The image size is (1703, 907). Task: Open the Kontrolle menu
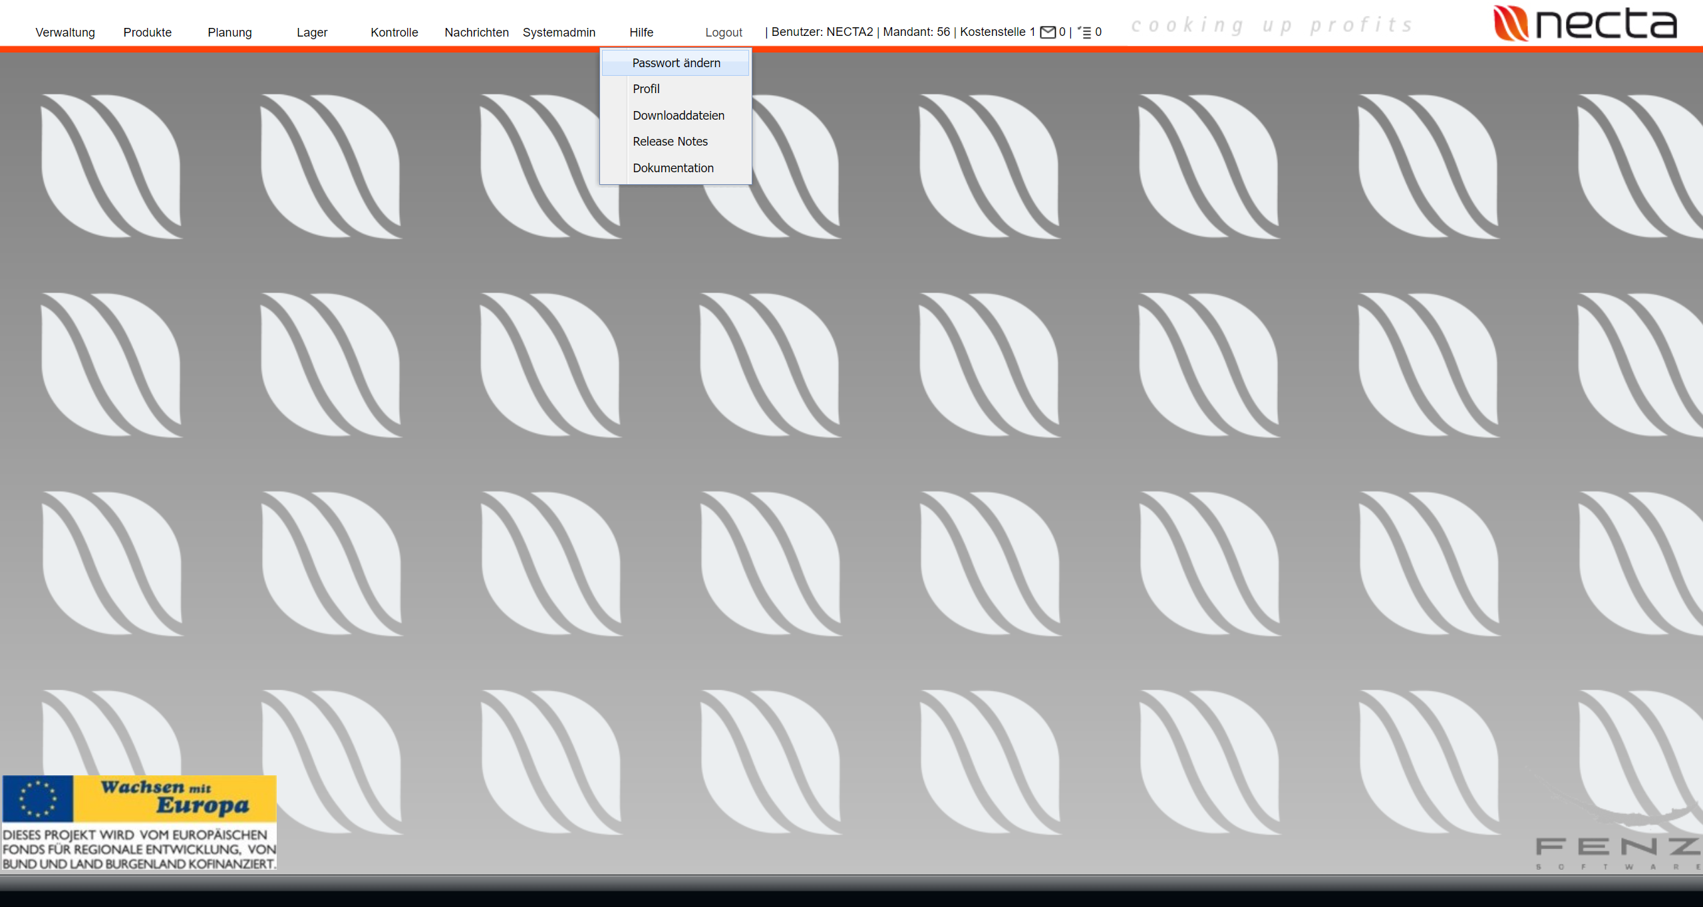[x=394, y=33]
